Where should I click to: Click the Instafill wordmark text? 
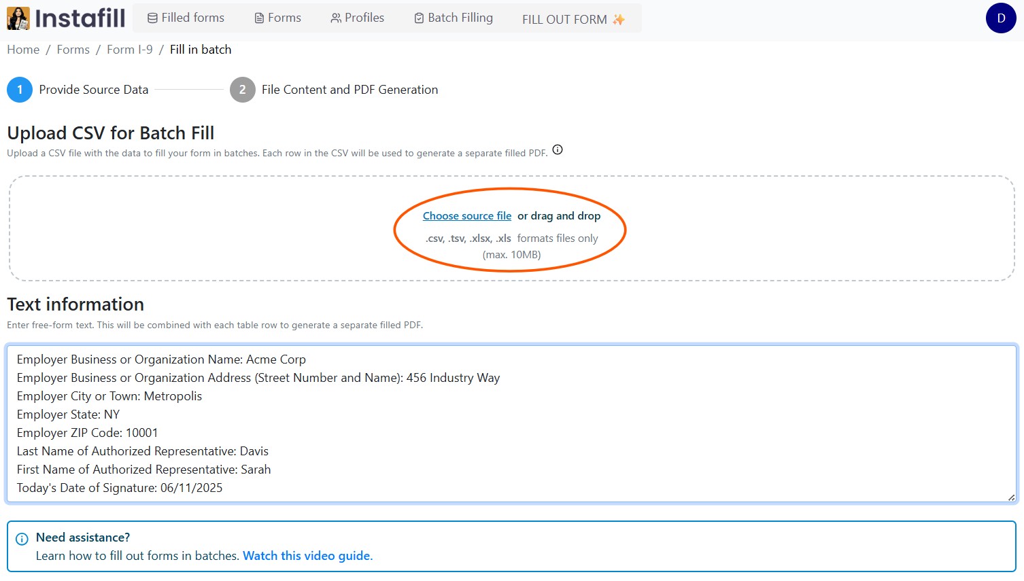[x=80, y=18]
